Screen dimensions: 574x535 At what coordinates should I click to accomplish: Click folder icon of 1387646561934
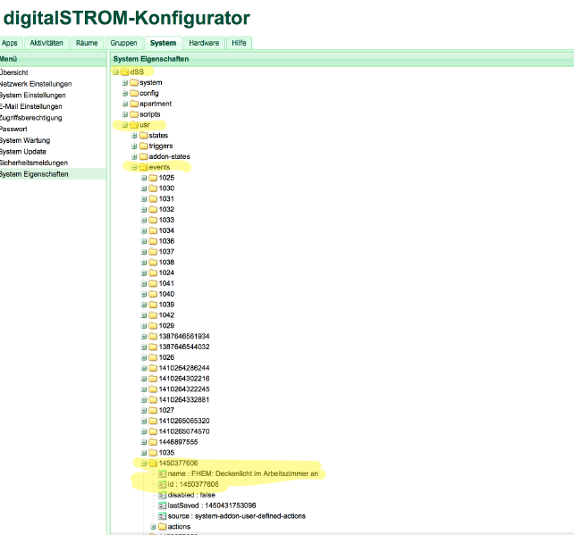pos(153,337)
